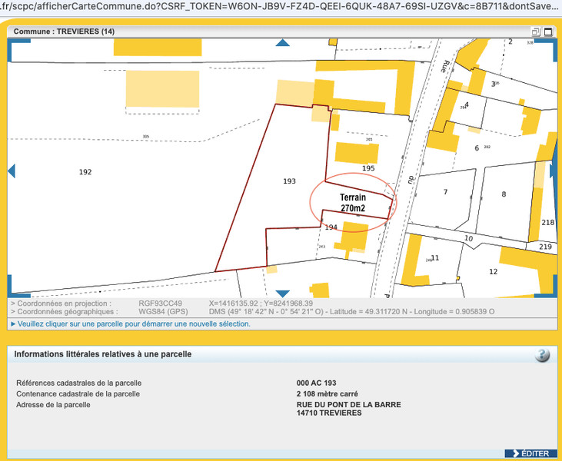Select parcel 12 on the map
Screen dimensions: 562x461
pyautogui.click(x=493, y=271)
